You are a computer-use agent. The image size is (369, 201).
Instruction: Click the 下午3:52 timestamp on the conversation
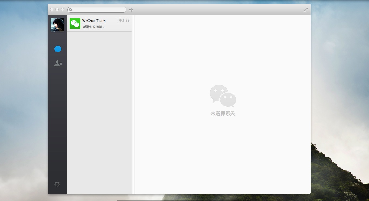click(122, 21)
